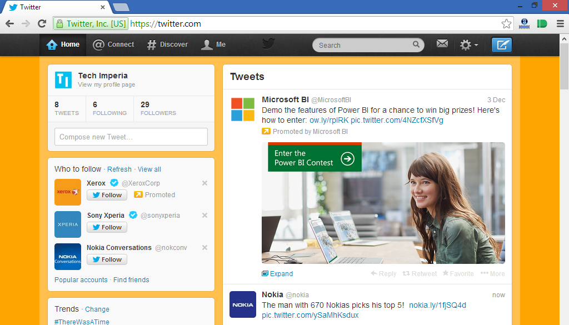Open pic.twitter.com/4NZcfXSfVg link
The image size is (569, 325).
pyautogui.click(x=397, y=121)
